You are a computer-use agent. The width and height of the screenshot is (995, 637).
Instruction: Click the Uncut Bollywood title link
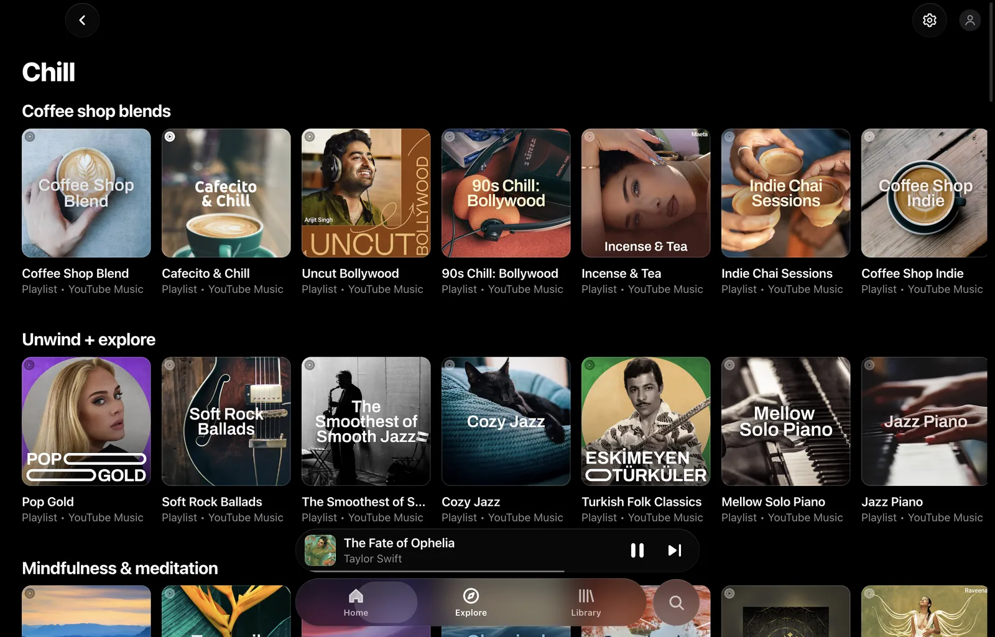pyautogui.click(x=350, y=273)
